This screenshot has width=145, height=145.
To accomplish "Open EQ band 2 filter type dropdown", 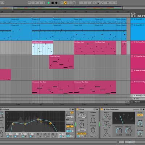I will point(16,134).
